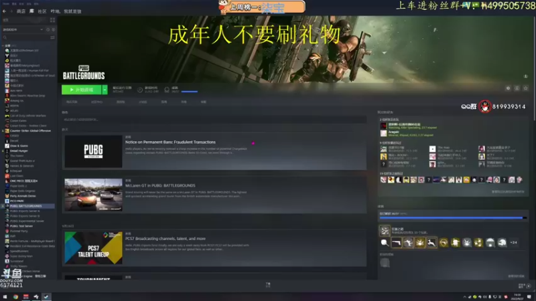Screen dimensions: 536x301
Task: Collapse the 全部 games category
Action: pos(3,45)
